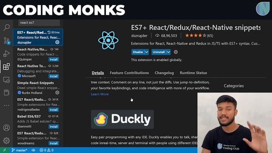
Task: Select Simple React Snippets in list
Action: [x=38, y=88]
